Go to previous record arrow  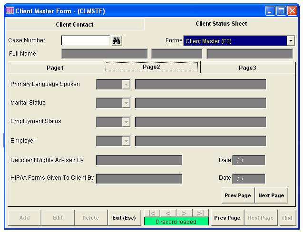point(168,213)
